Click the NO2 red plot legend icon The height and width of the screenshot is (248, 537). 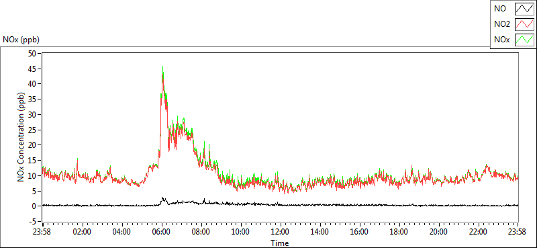(x=524, y=24)
